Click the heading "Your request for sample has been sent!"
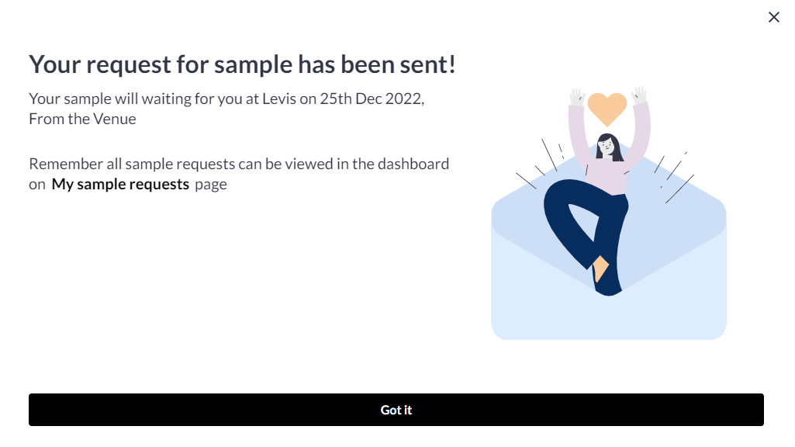The width and height of the screenshot is (795, 447). 242,65
